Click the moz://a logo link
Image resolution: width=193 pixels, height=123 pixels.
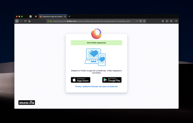(x=27, y=102)
